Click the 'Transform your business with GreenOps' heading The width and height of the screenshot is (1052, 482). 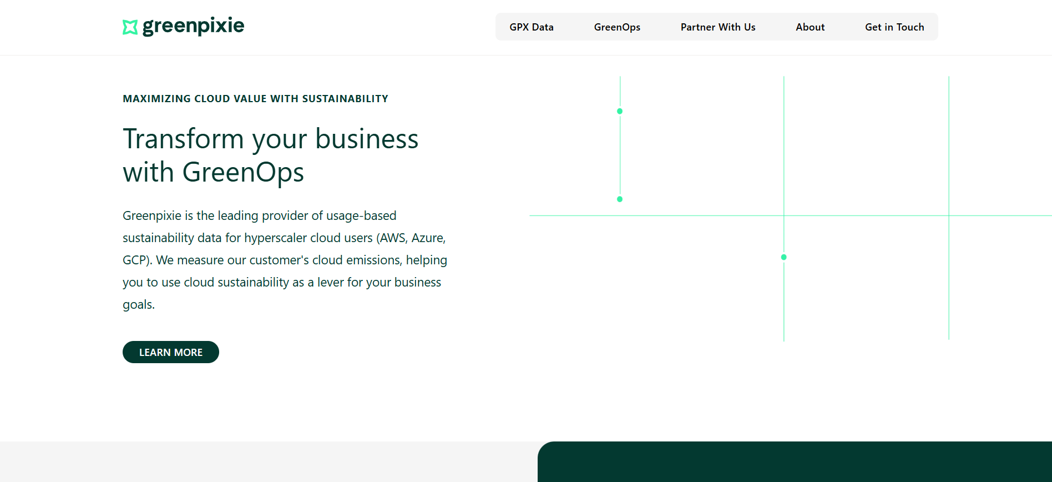point(271,155)
